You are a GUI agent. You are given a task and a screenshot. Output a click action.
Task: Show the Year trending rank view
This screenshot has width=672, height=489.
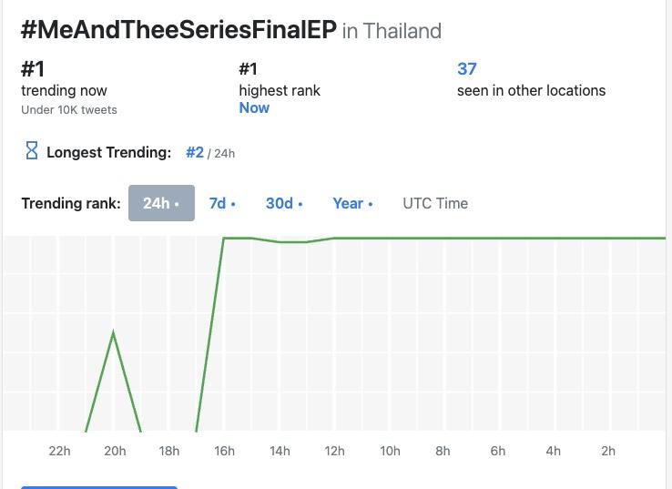352,203
